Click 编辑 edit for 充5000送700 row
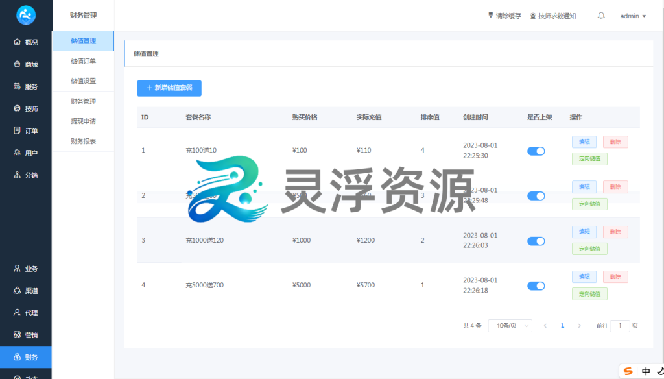 pos(584,277)
